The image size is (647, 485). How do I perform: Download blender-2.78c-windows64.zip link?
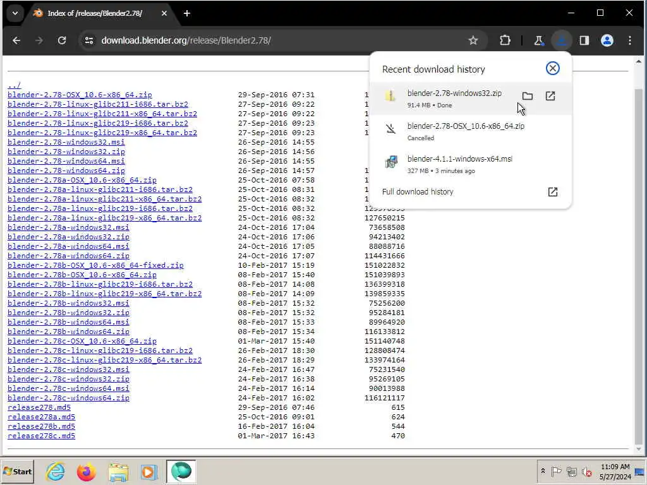[68, 398]
